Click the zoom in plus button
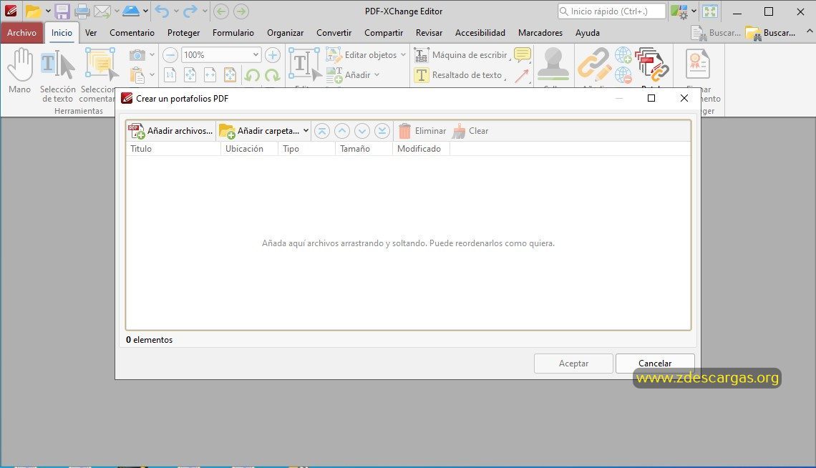 click(x=273, y=54)
